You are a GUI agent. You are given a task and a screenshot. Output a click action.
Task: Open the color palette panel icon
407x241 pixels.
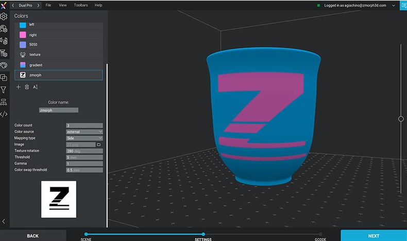4,66
